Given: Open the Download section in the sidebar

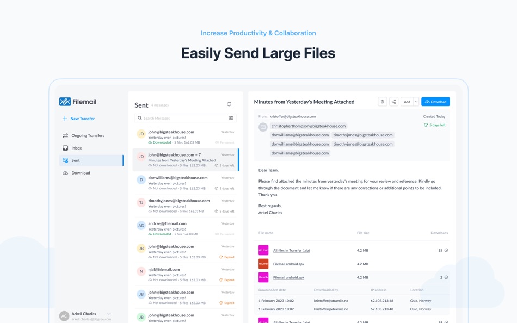Looking at the screenshot, I should (81, 173).
